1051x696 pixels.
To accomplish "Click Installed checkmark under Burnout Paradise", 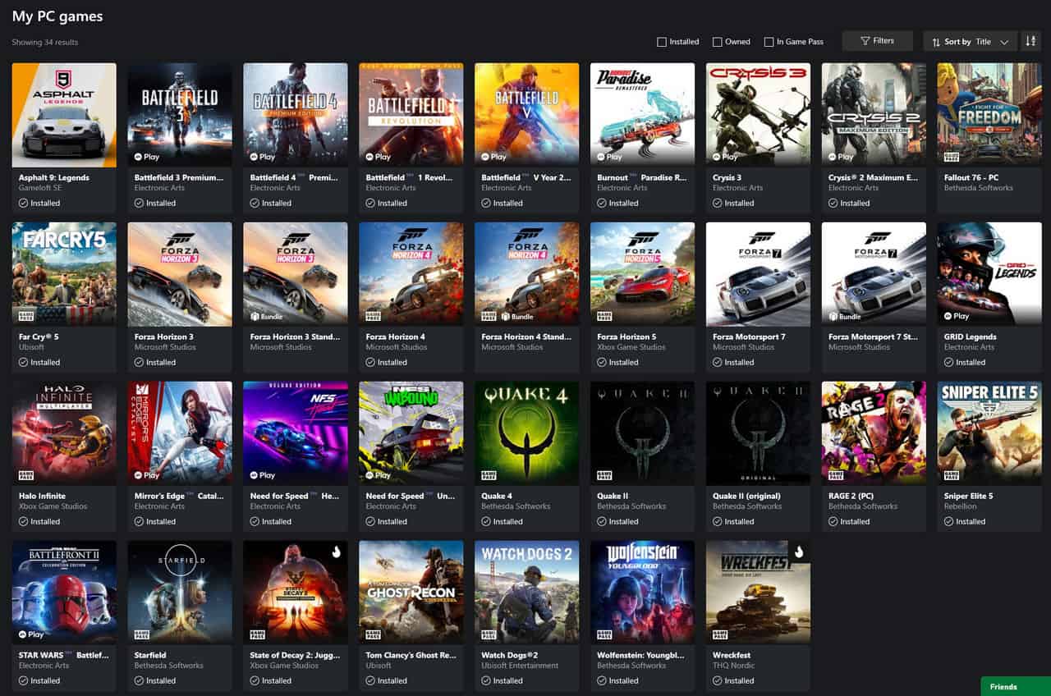I will click(x=602, y=203).
